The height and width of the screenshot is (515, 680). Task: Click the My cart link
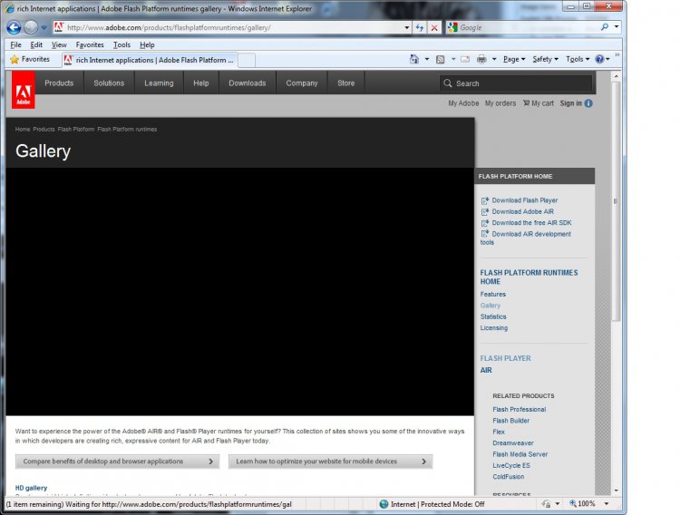(x=539, y=103)
